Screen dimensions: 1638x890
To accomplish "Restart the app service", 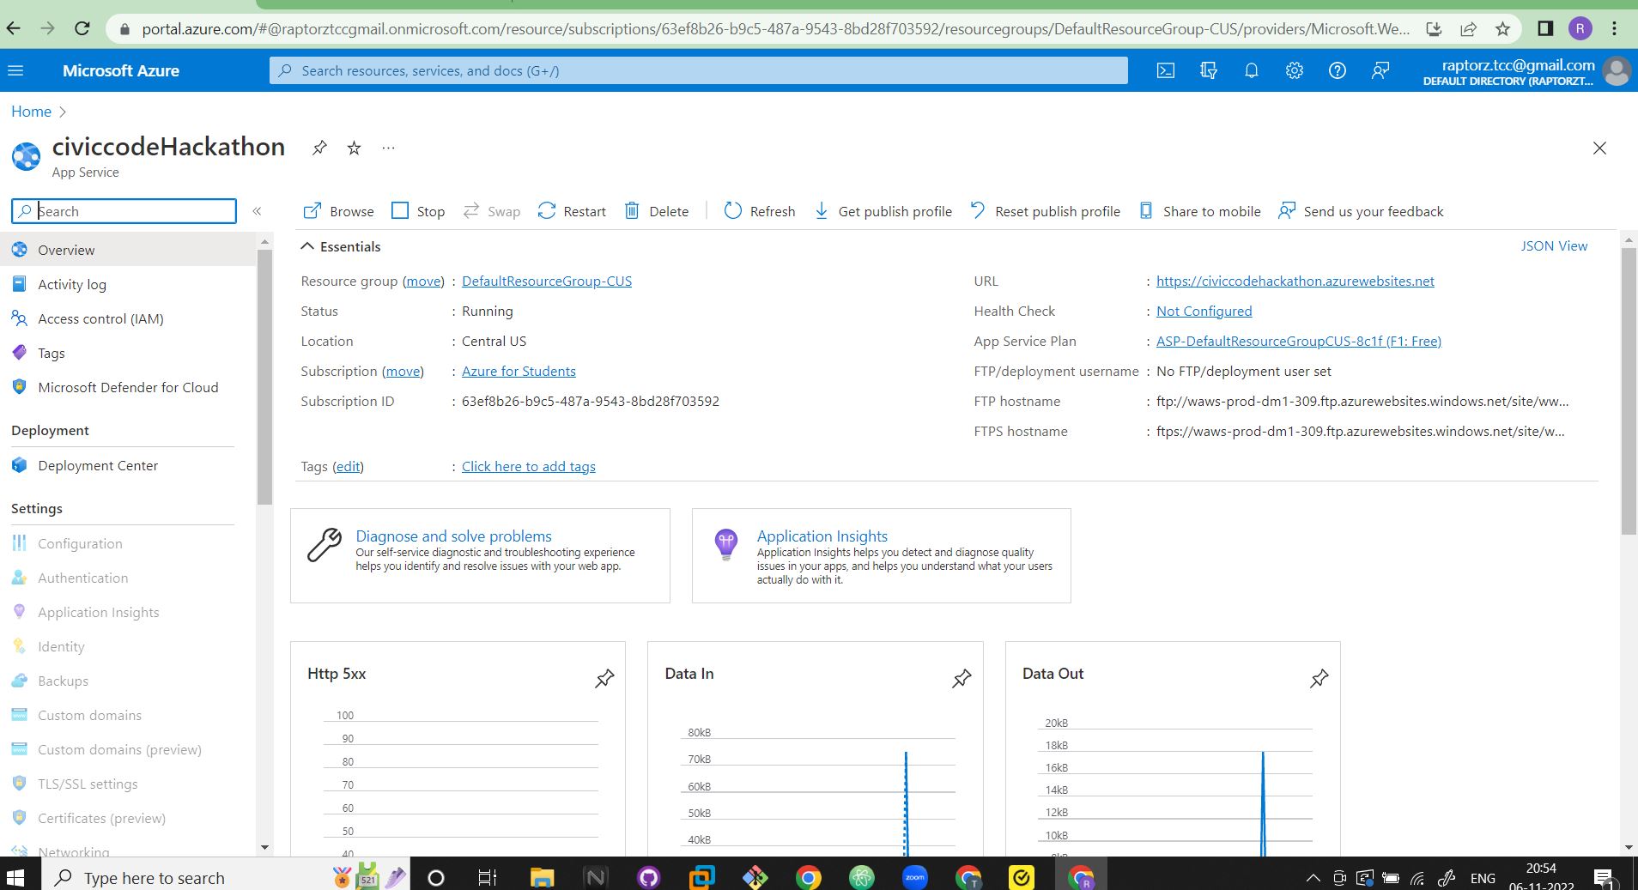I will pyautogui.click(x=572, y=211).
